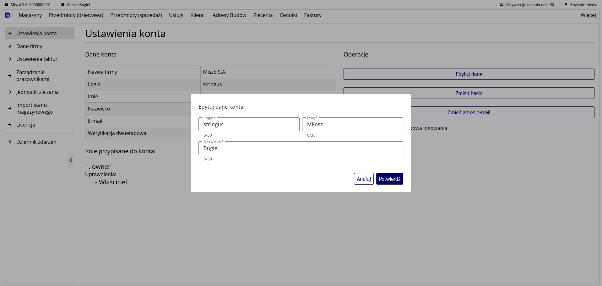Open the Magazyny menu
602x286 pixels.
pyautogui.click(x=30, y=15)
